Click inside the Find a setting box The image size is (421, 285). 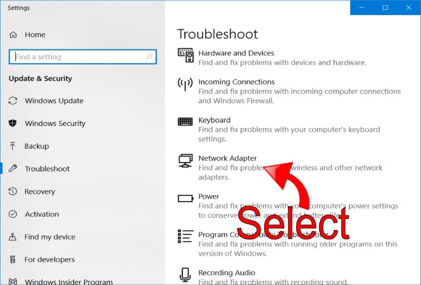coord(78,57)
